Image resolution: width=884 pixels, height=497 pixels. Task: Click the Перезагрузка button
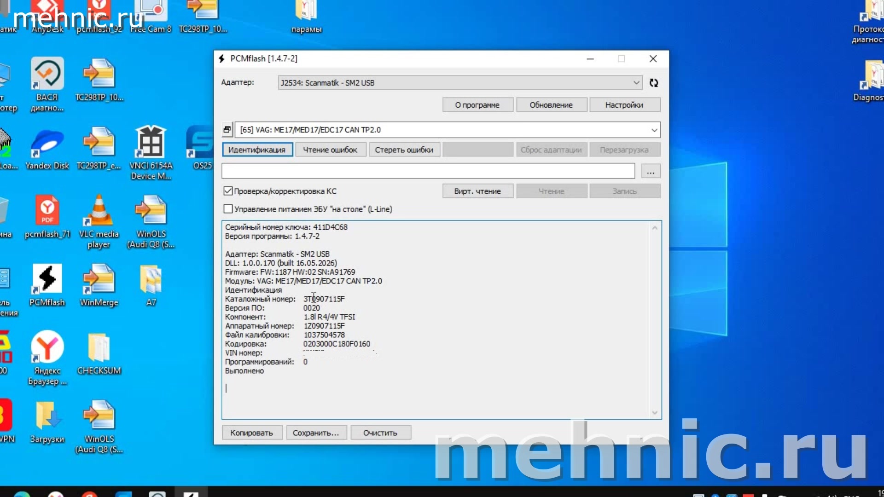pyautogui.click(x=624, y=150)
